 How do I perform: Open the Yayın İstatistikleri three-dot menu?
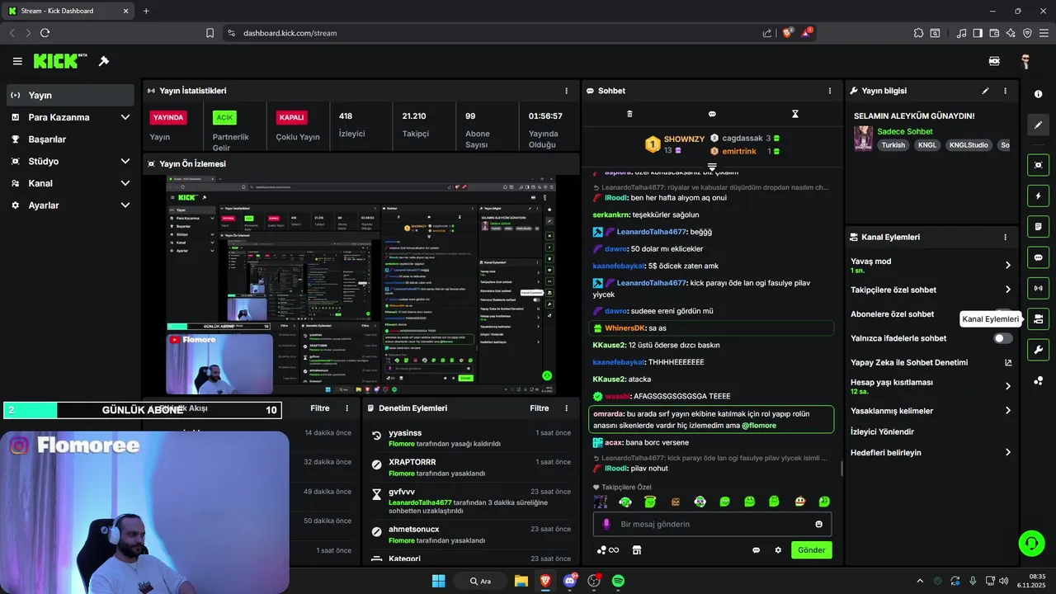[x=566, y=91]
